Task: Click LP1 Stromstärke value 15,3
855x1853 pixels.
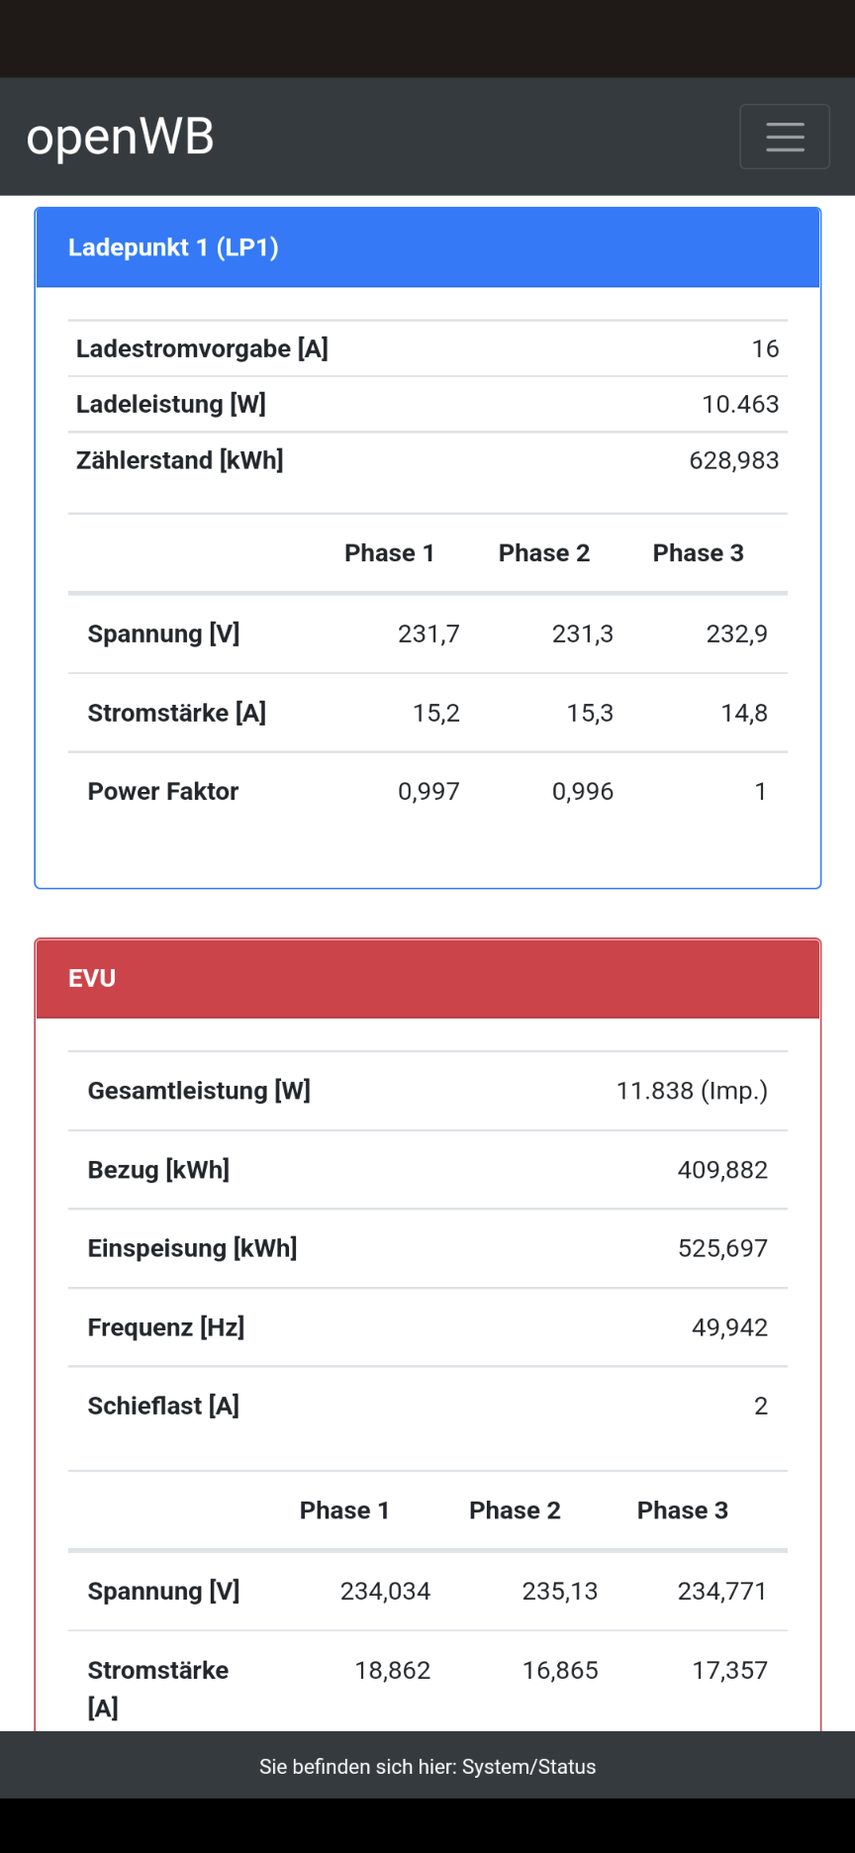Action: (590, 713)
